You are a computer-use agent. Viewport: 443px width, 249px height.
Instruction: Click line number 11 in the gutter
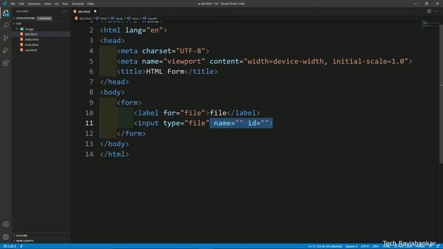pos(89,123)
